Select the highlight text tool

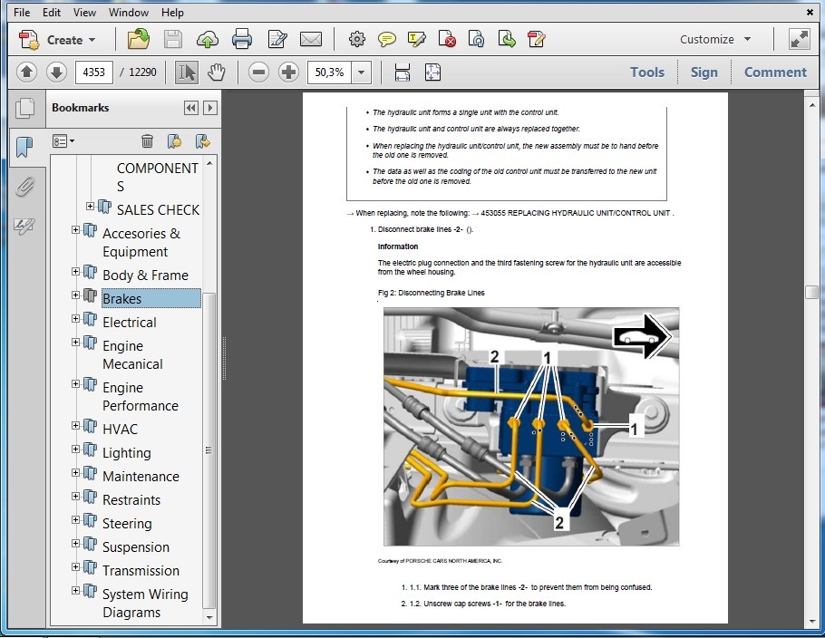click(417, 40)
